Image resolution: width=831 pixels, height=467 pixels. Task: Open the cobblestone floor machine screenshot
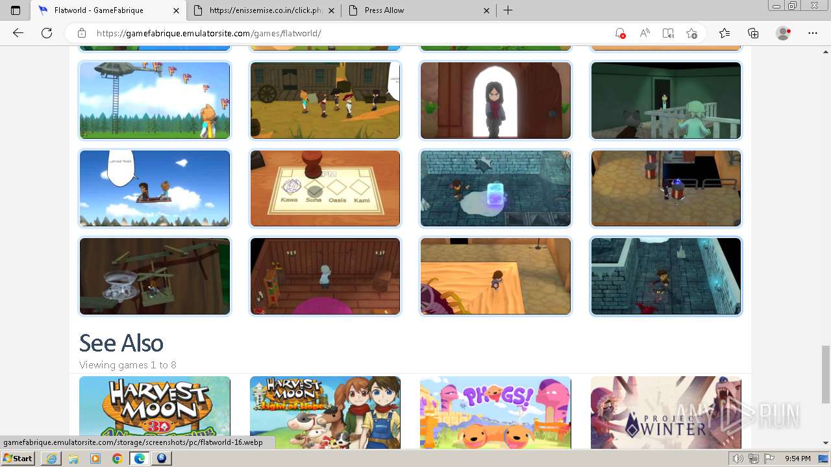pos(666,188)
